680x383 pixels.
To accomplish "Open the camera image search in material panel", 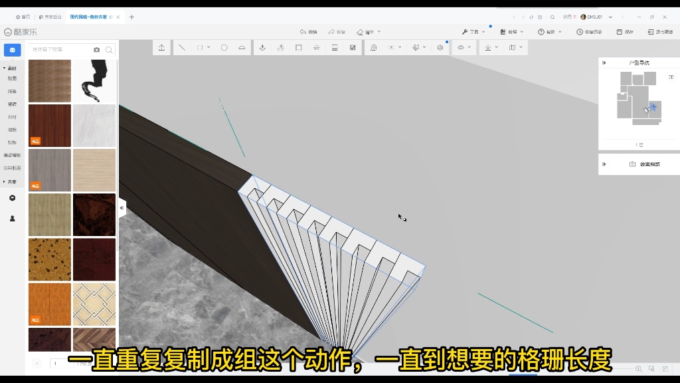I will (x=96, y=50).
